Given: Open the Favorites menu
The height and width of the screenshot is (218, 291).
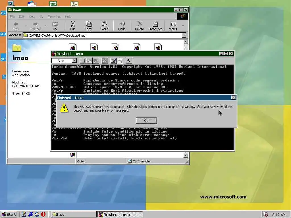Looking at the screenshot, I should coord(54,16).
